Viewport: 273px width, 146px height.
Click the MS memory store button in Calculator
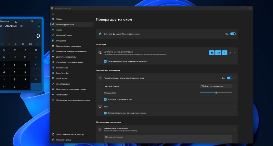[x=31, y=44]
